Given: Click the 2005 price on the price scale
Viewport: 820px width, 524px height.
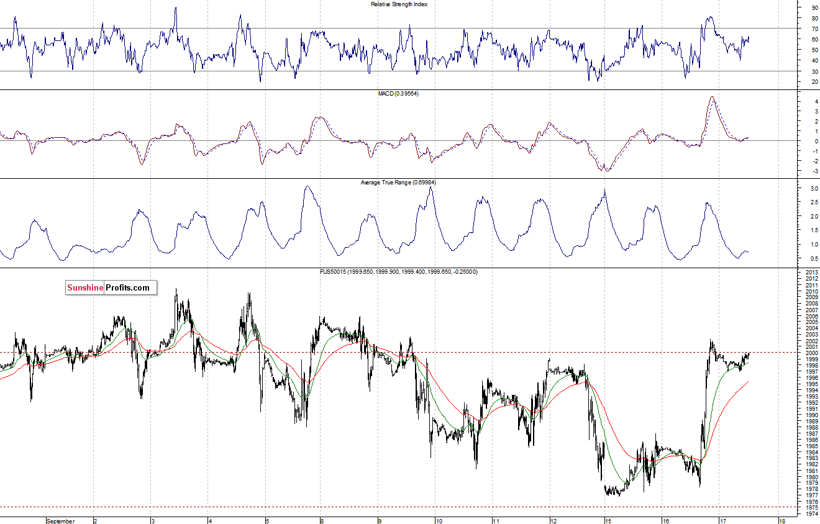Looking at the screenshot, I should click(x=811, y=322).
